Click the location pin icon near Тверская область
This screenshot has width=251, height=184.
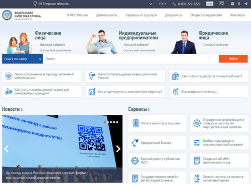tap(35, 4)
